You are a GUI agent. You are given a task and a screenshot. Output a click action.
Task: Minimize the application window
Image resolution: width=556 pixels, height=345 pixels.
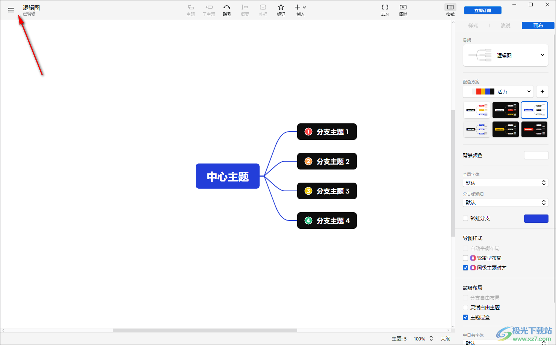[514, 4]
